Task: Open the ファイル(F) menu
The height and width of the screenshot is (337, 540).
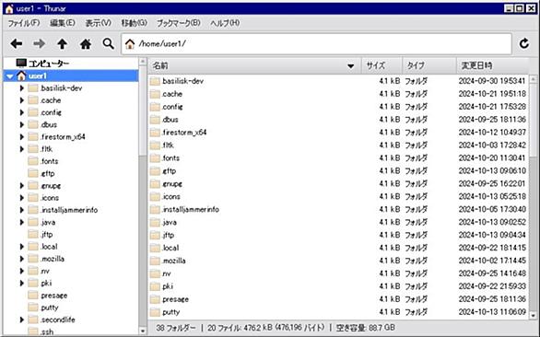Action: [24, 23]
